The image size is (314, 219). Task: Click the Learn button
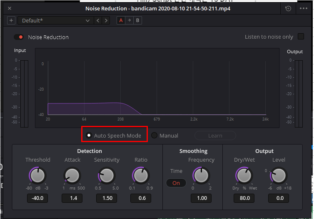(215, 135)
